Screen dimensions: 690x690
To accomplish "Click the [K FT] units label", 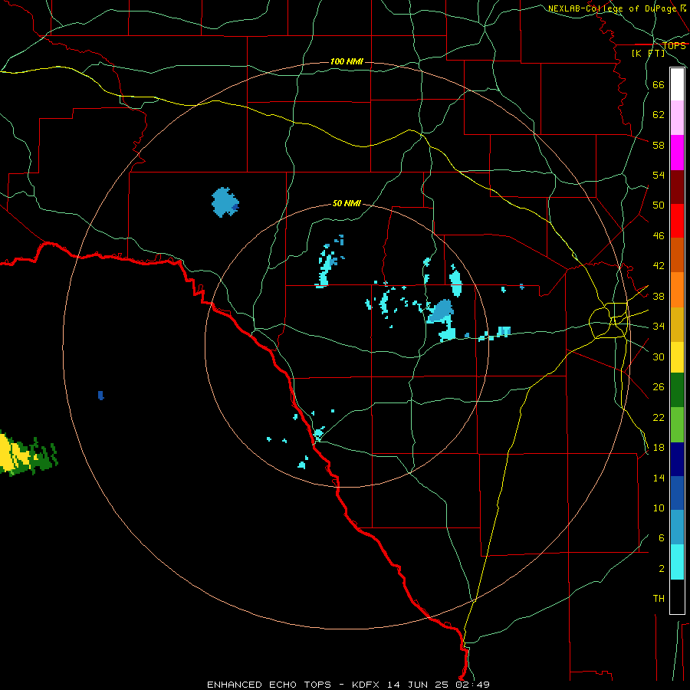I will [x=648, y=53].
